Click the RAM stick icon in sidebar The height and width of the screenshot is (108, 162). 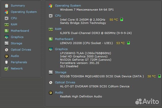click(7, 24)
